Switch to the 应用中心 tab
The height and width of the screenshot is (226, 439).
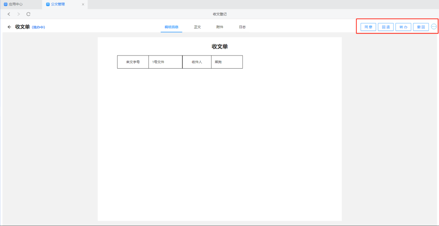[x=15, y=4]
